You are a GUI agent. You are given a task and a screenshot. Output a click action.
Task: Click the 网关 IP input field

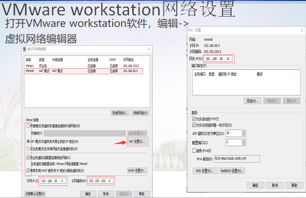point(218,58)
